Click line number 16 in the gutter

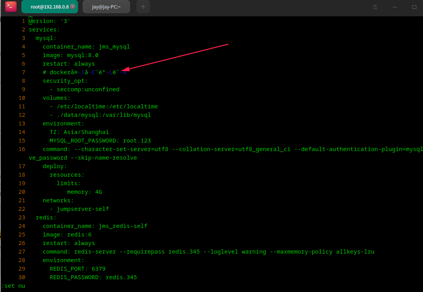(x=22, y=149)
